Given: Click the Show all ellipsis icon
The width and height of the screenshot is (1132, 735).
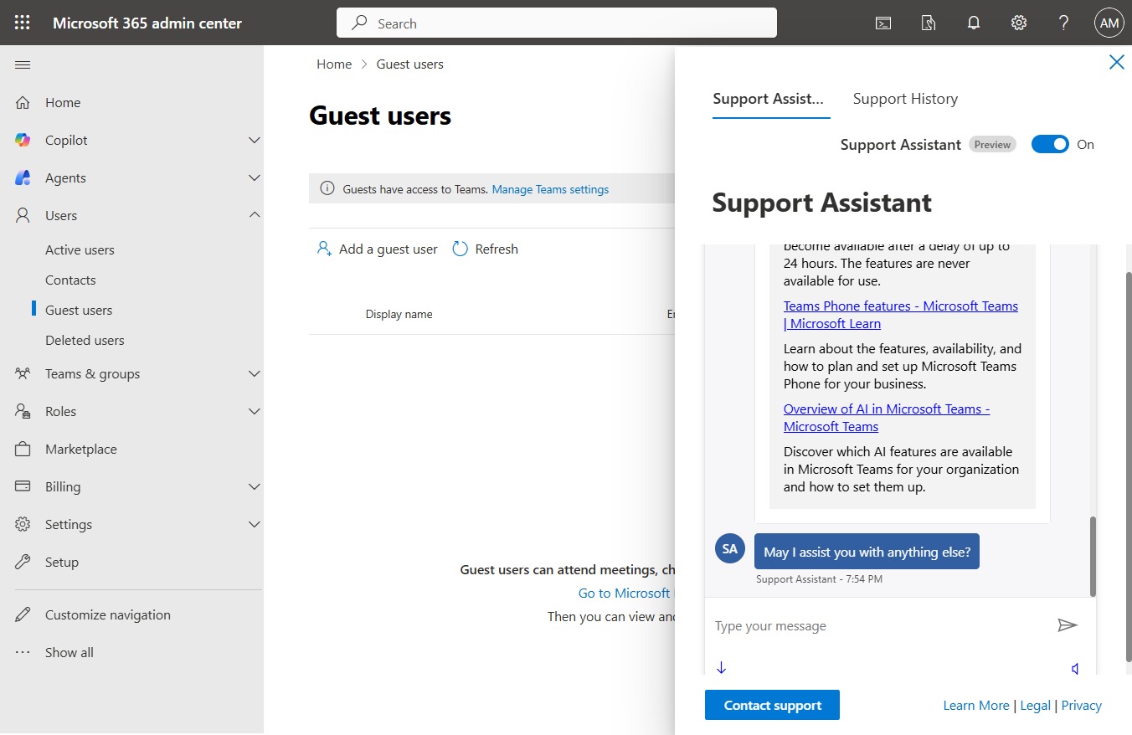Looking at the screenshot, I should pos(23,652).
